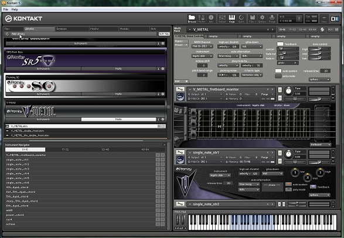Click wrench icon of V_METAL_fretboard_monitor
The width and height of the screenshot is (344, 238).
point(180,89)
